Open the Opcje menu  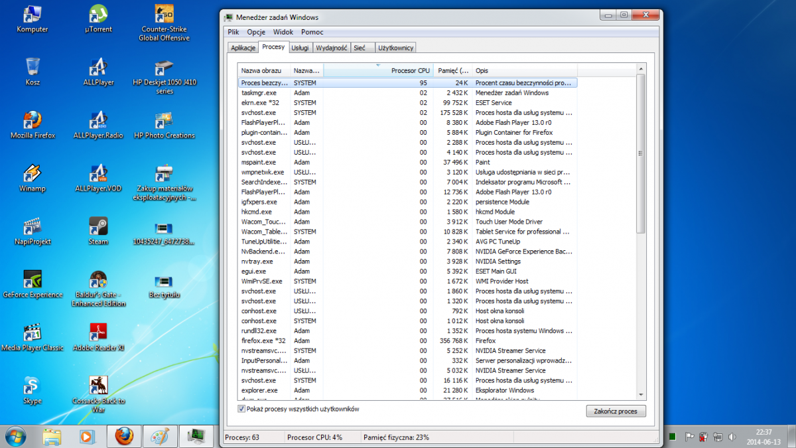tap(256, 32)
